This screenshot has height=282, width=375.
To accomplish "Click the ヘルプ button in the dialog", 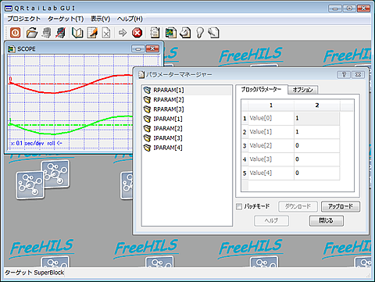I will tap(271, 221).
